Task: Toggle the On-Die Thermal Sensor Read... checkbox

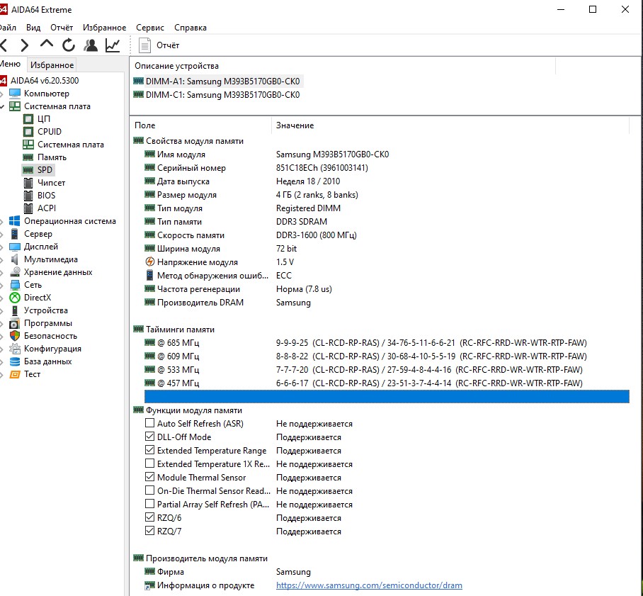Action: 150,490
